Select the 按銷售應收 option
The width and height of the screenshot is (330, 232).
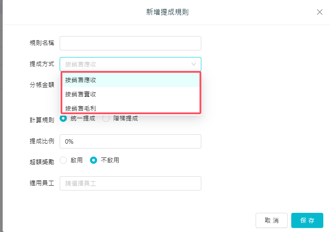tap(81, 80)
